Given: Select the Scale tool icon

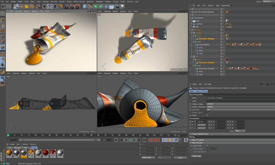Looking at the screenshot, I should (27, 7).
